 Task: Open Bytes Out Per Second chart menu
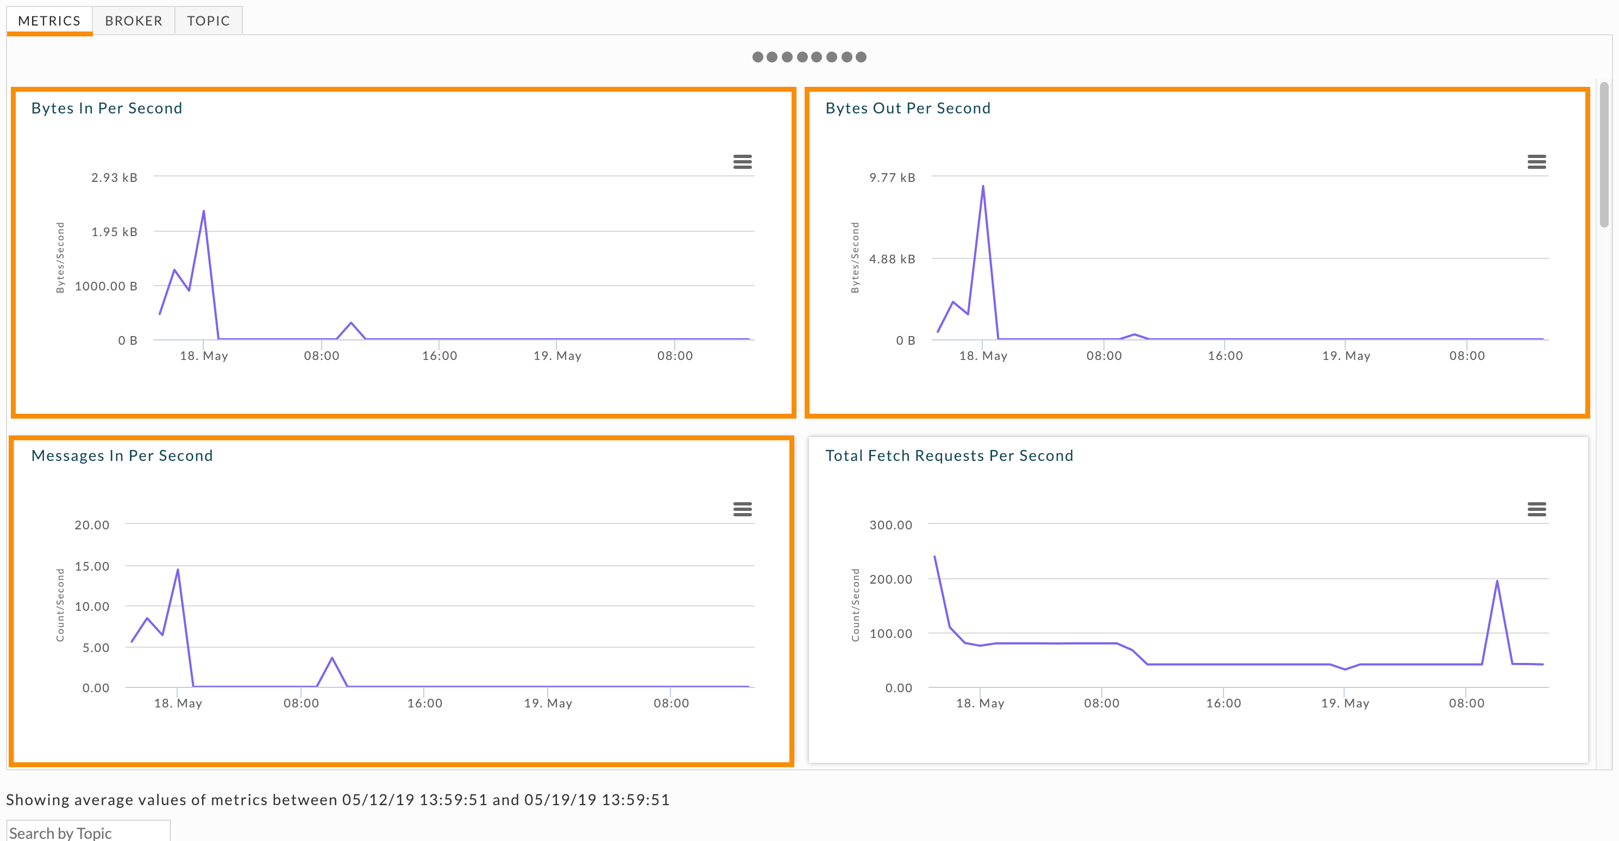click(1536, 162)
